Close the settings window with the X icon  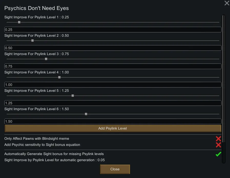tap(227, 3)
